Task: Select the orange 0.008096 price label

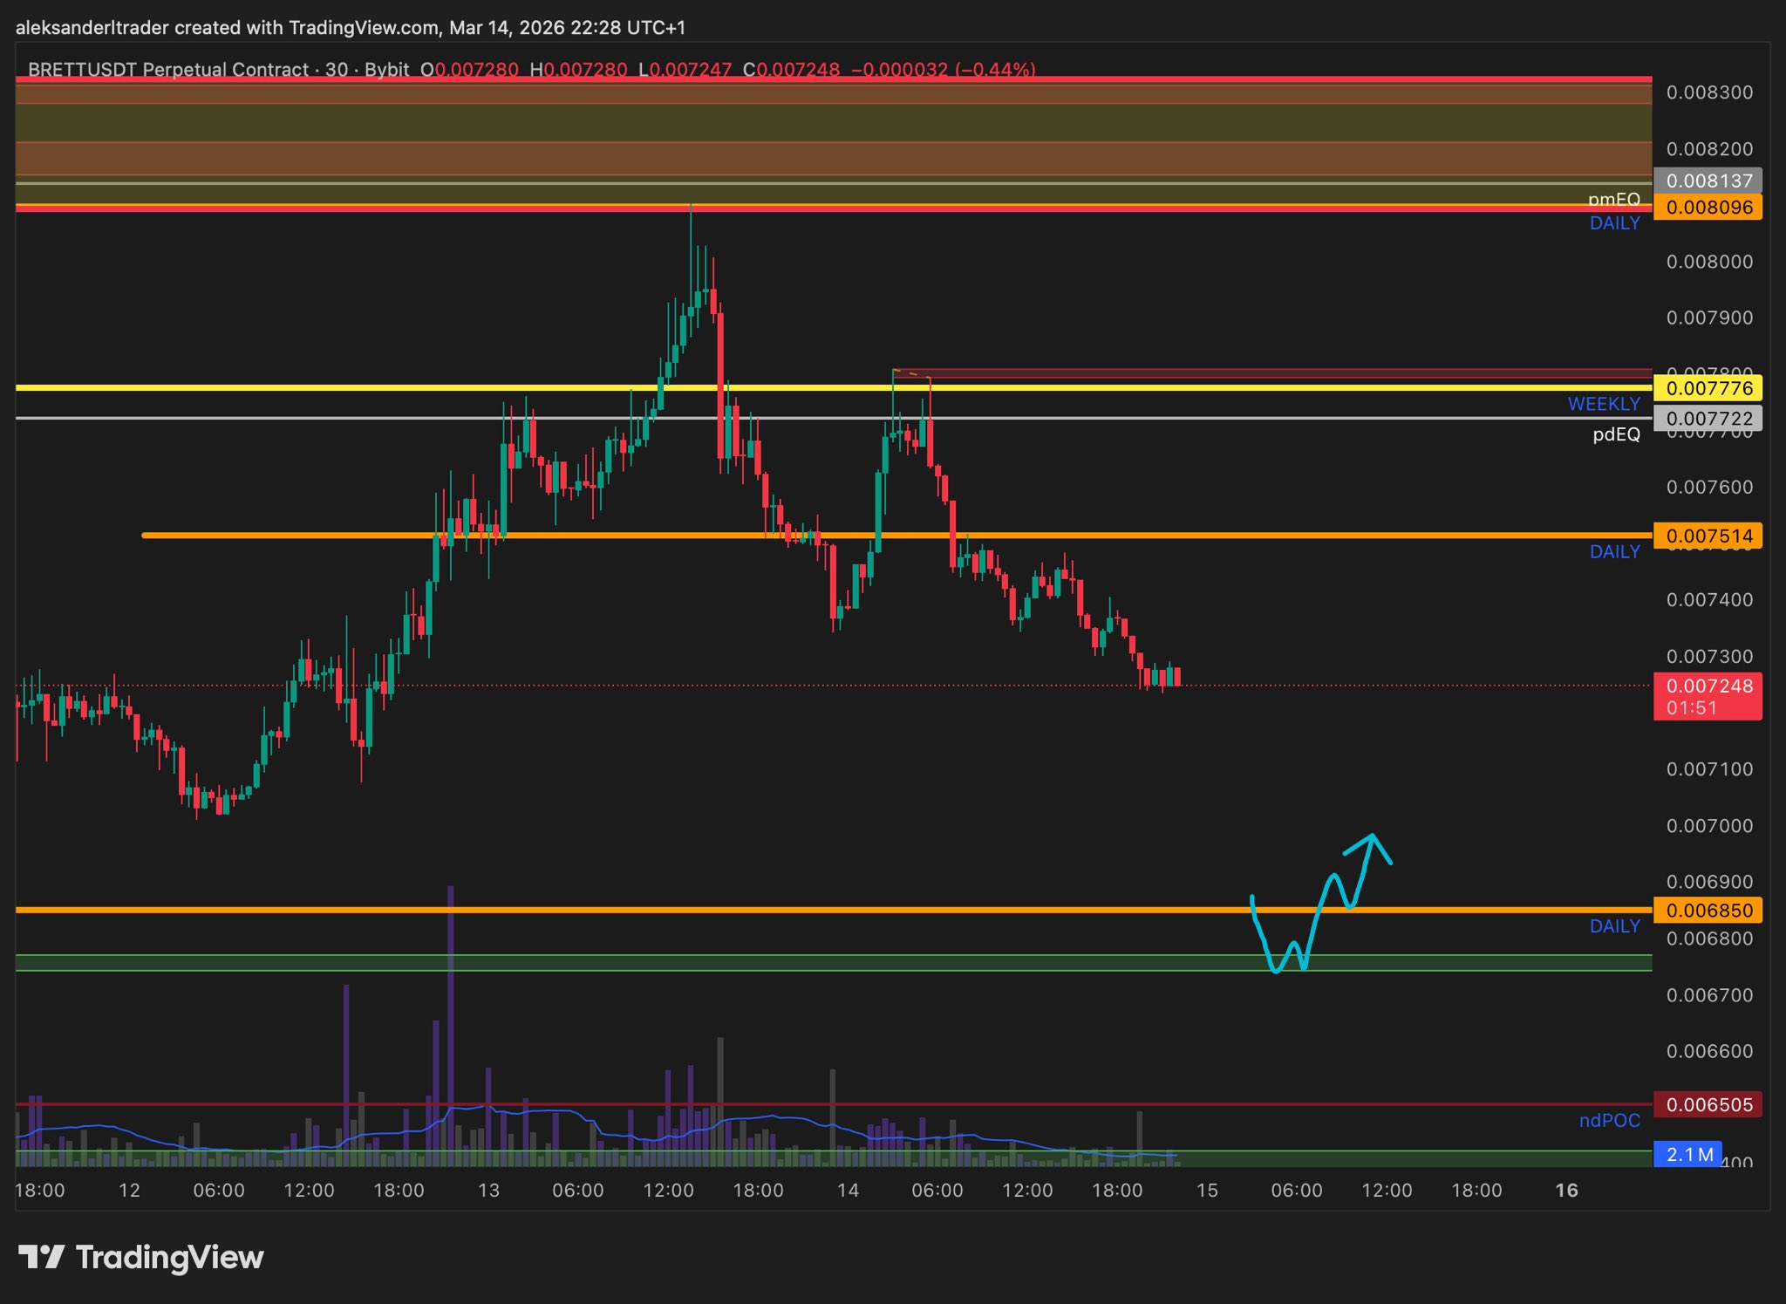Action: tap(1707, 208)
